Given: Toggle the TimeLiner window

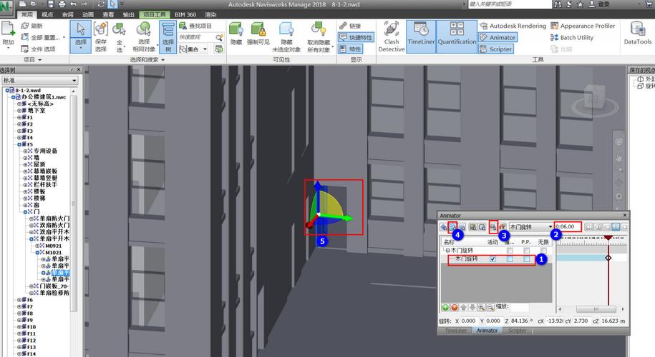Looking at the screenshot, I should pos(426,37).
